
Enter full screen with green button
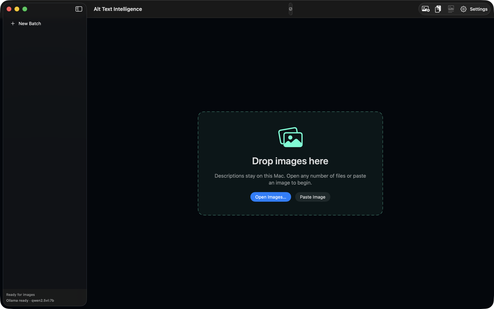[25, 9]
